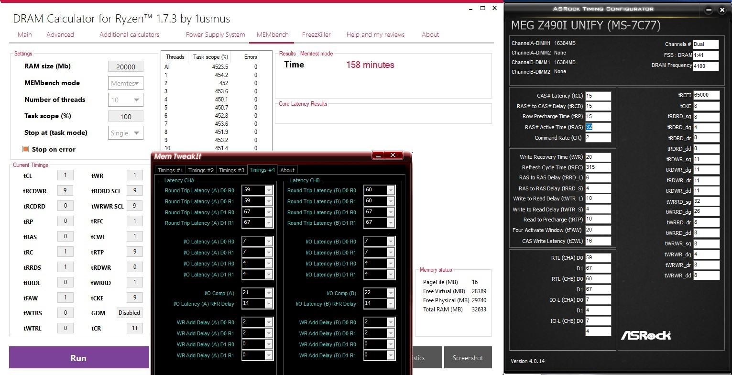Switch to Timings #3 tab in Mem TweakIt
Screen dimensions: 732x375
point(231,170)
